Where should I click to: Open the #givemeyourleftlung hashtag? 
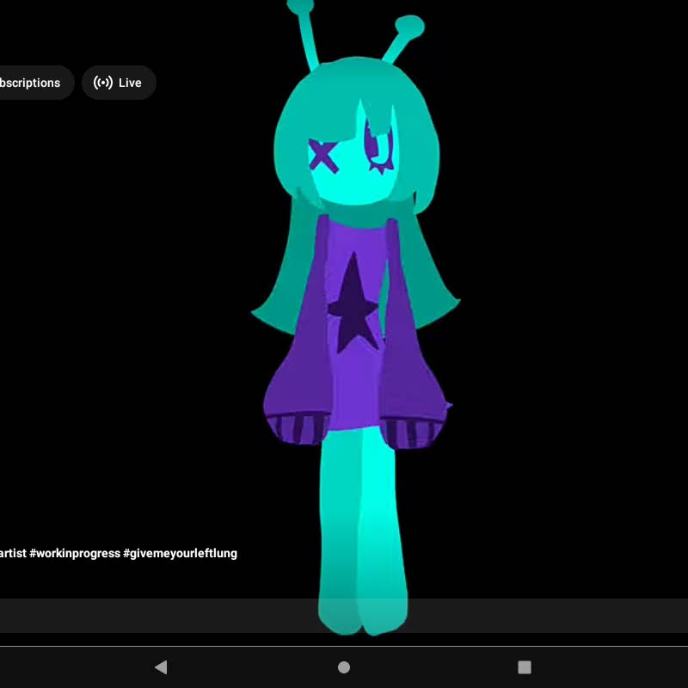click(180, 553)
